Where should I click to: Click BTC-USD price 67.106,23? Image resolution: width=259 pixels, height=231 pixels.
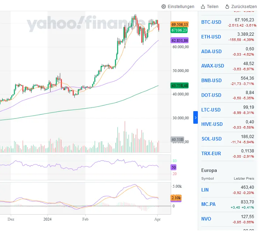[x=244, y=20]
